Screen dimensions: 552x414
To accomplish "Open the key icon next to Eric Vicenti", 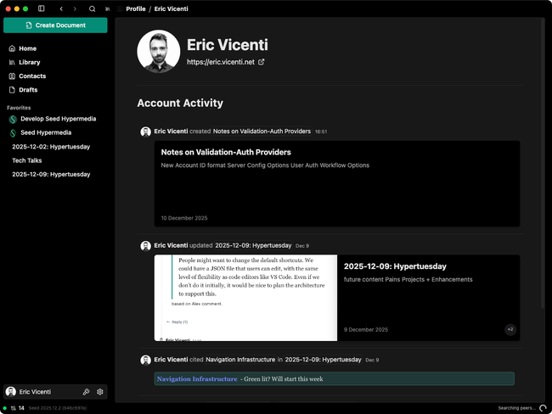I will (x=87, y=392).
